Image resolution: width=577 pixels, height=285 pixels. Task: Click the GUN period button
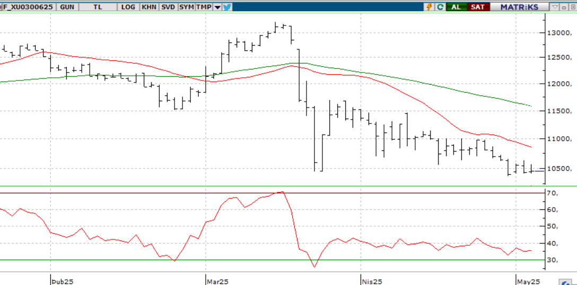67,7
